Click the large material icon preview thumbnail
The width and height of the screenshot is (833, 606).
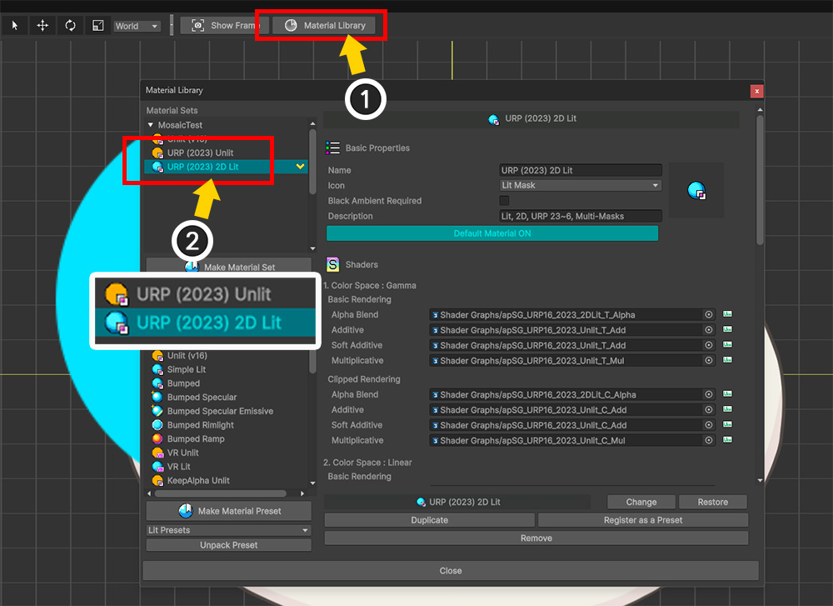(696, 191)
